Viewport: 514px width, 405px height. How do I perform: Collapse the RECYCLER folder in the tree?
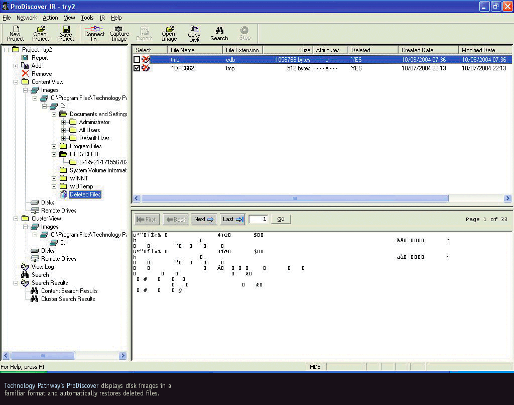54,154
